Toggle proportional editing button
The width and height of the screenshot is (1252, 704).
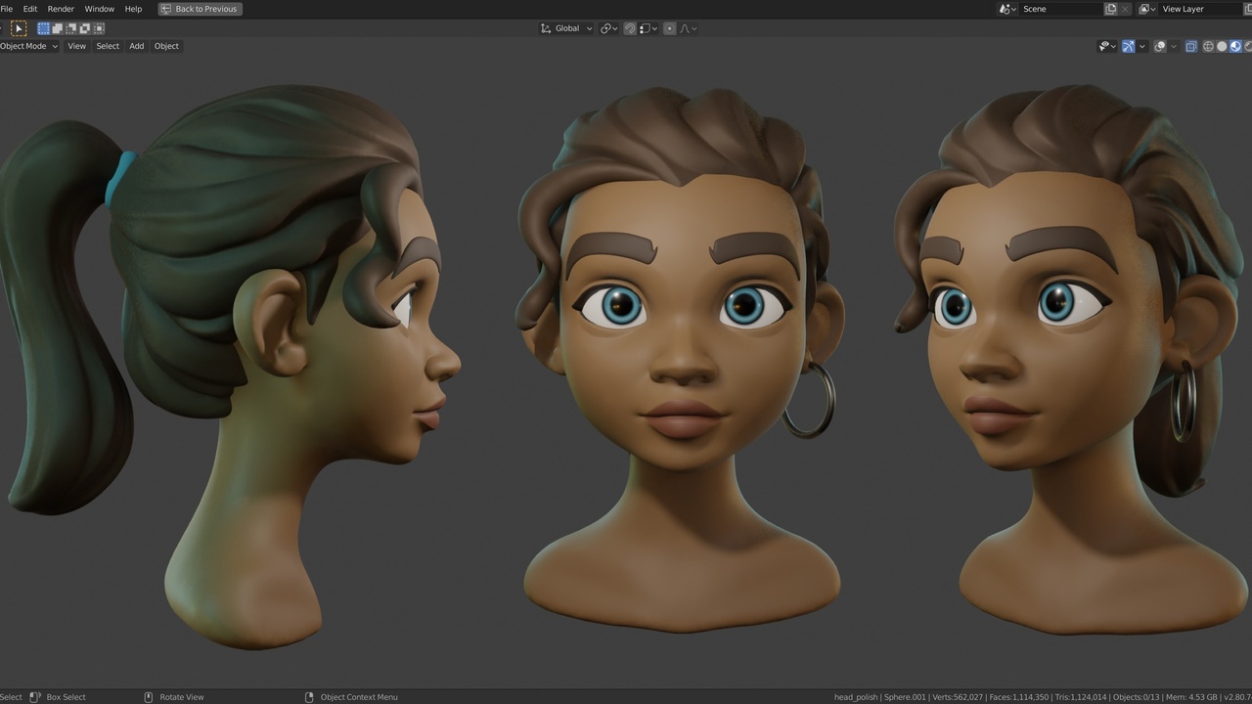[669, 28]
